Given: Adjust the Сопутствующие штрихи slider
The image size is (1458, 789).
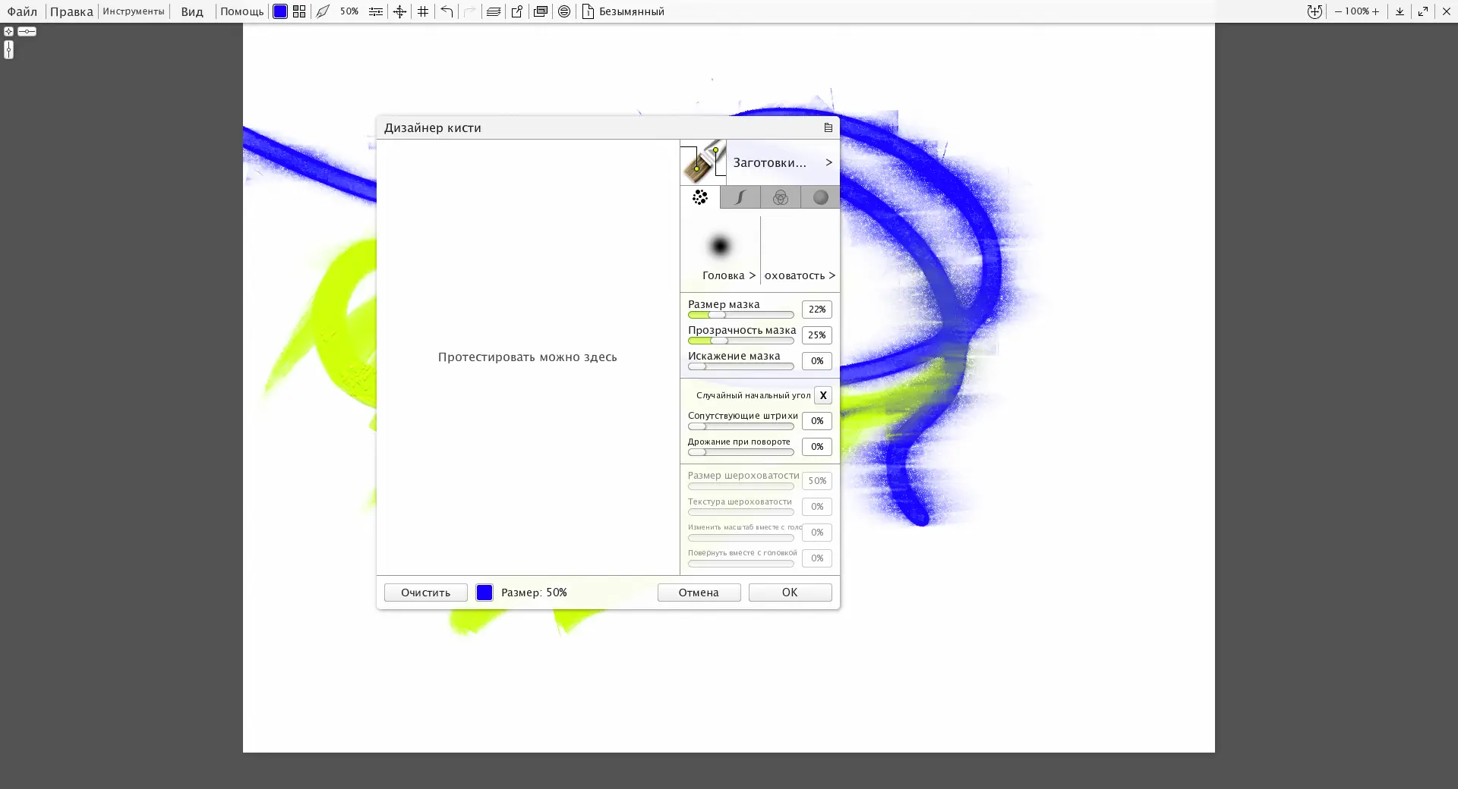Looking at the screenshot, I should 741,426.
